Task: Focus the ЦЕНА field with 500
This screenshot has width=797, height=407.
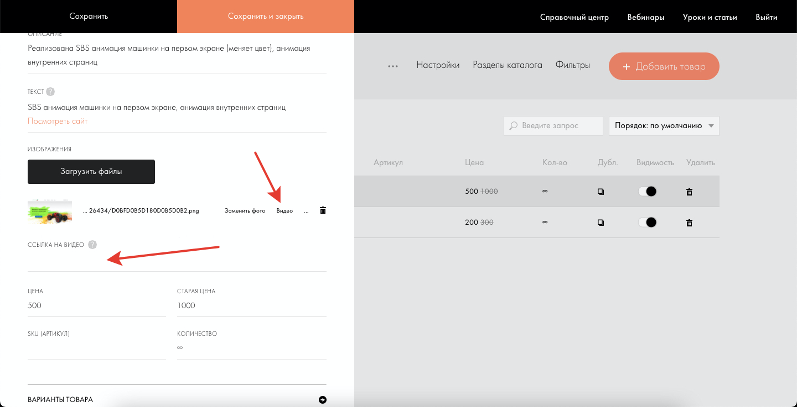Action: [97, 306]
